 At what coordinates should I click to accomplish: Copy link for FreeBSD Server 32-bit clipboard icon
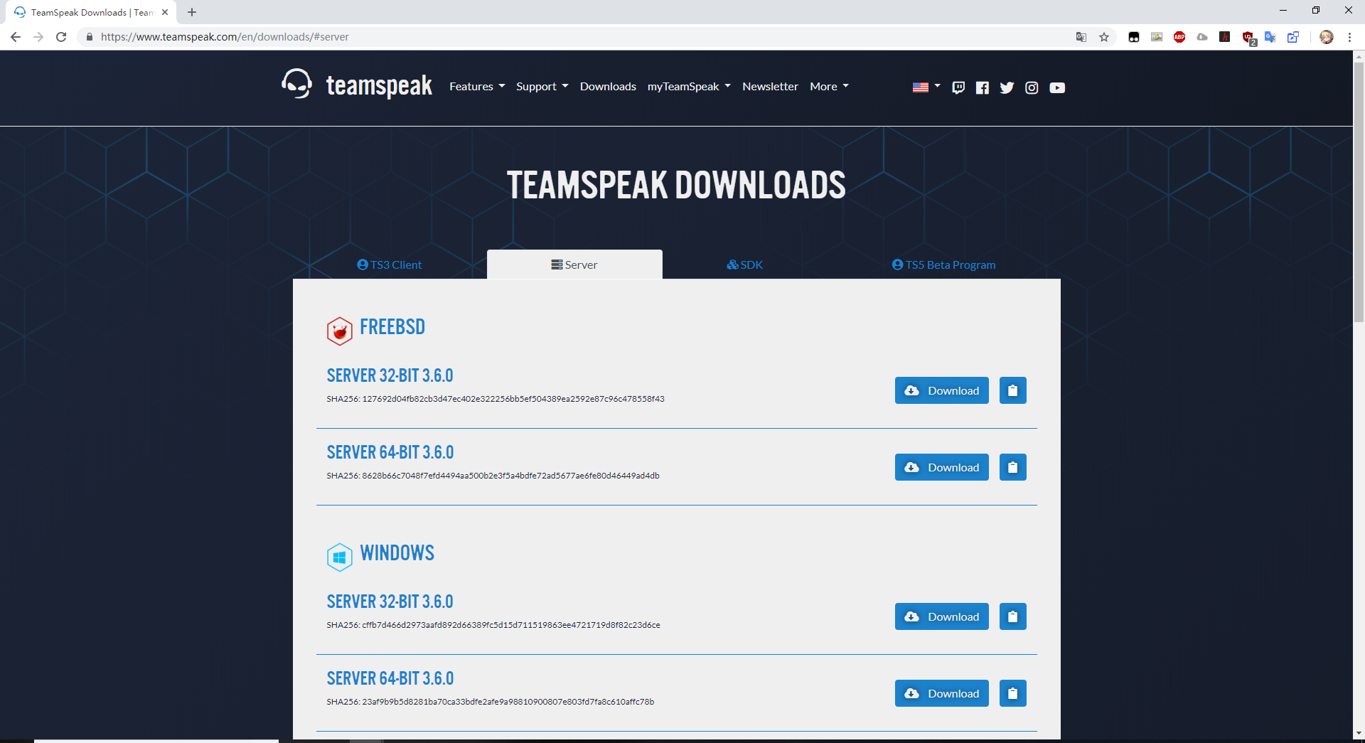[1013, 390]
